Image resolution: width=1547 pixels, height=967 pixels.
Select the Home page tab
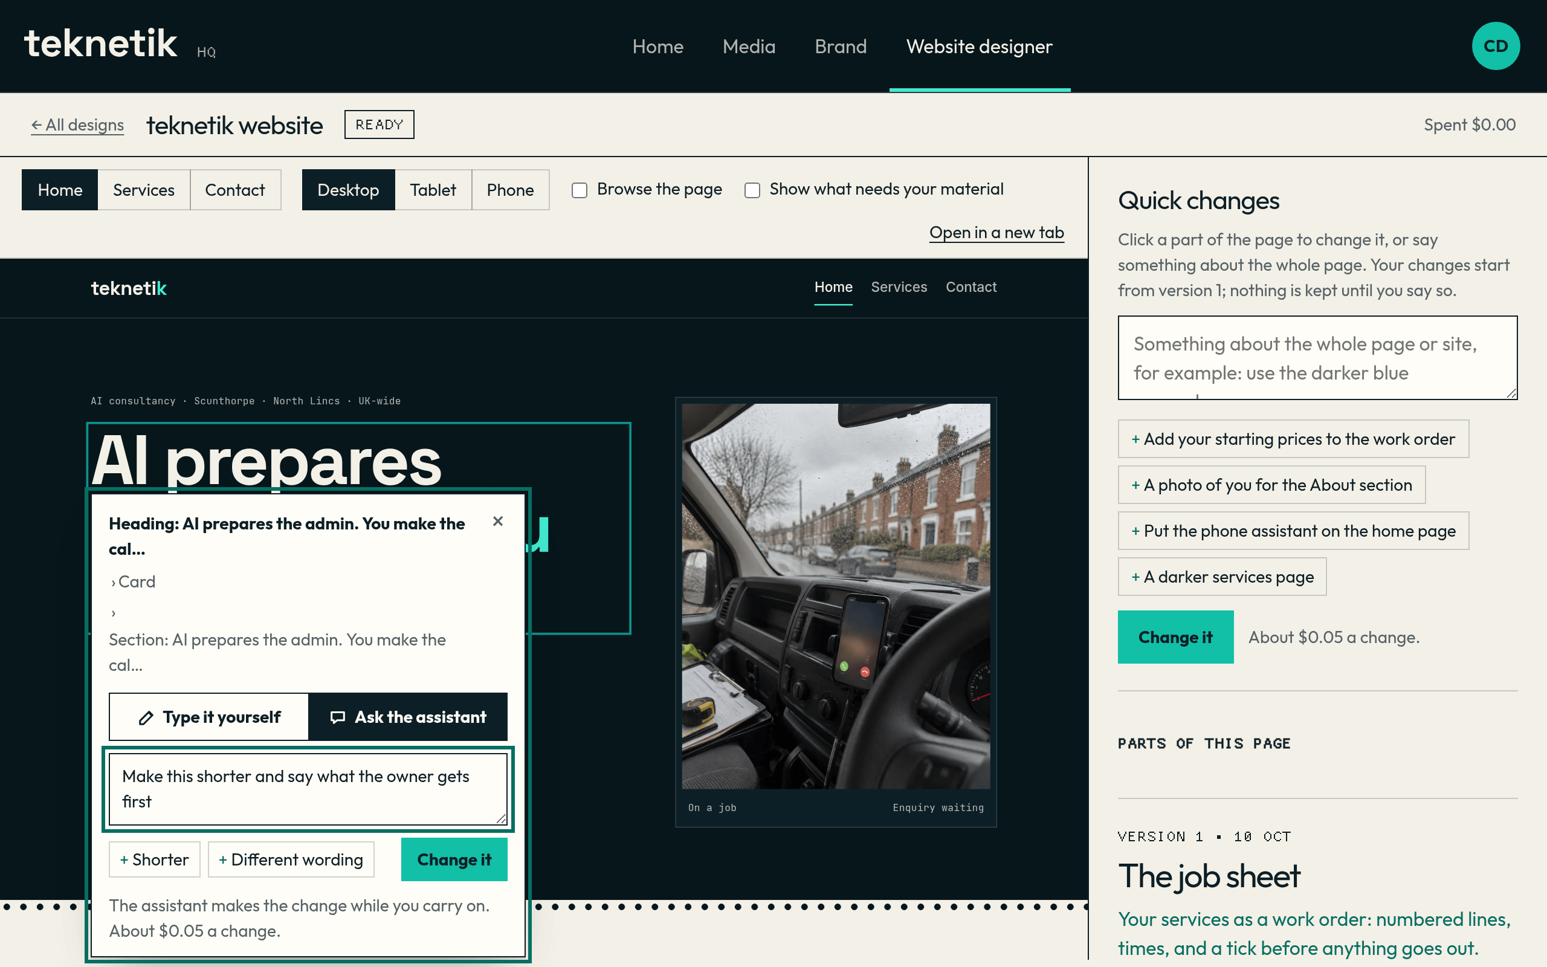(60, 190)
